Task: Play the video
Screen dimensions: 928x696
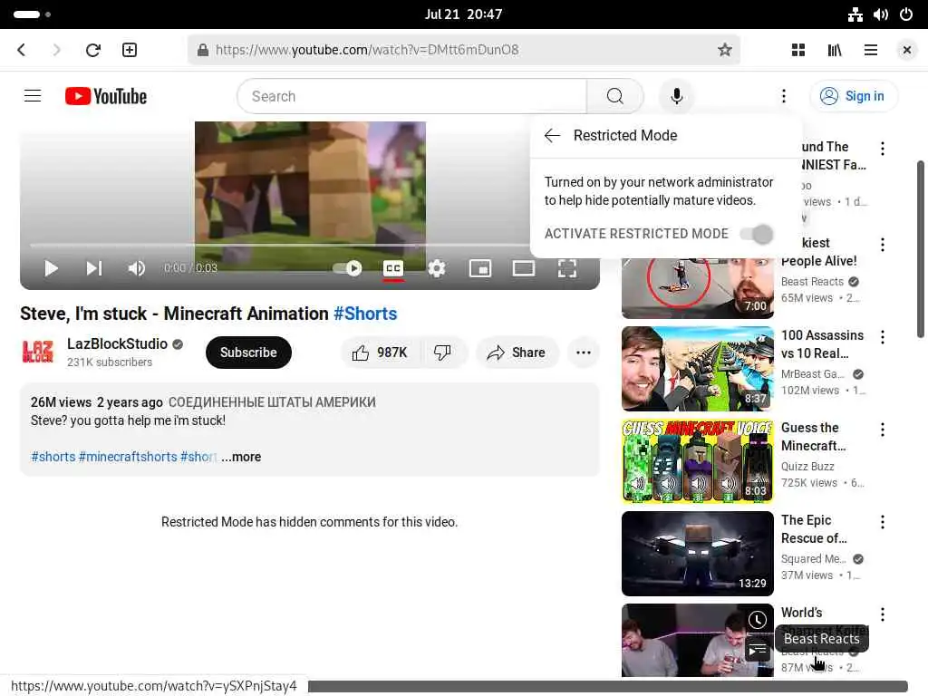Action: [x=52, y=268]
